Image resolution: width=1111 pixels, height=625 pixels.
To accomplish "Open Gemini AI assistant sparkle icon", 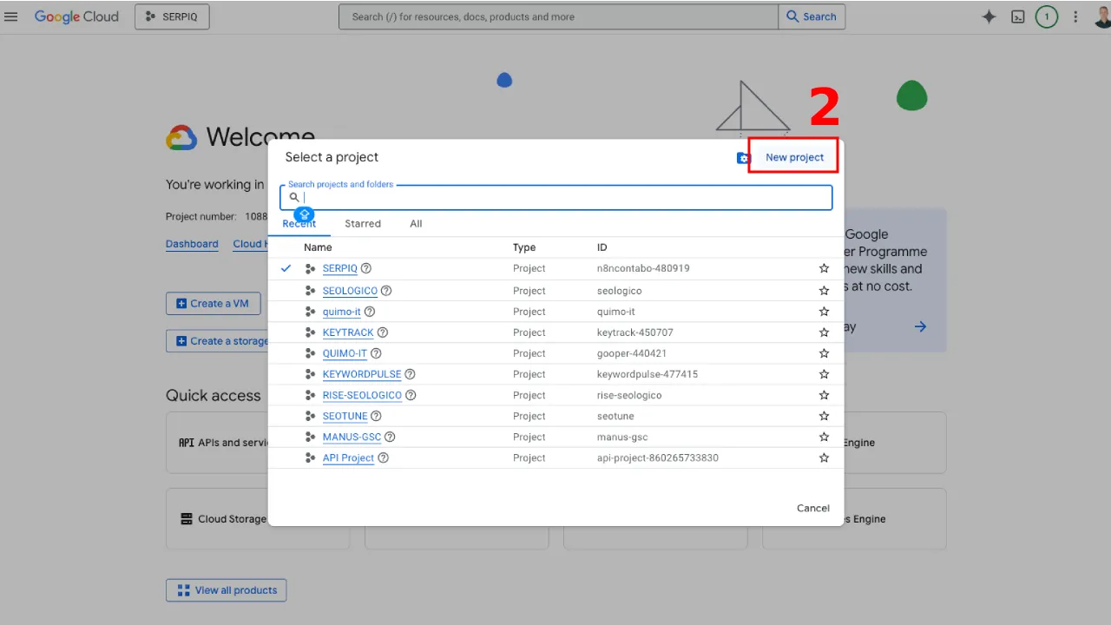I will (x=989, y=16).
